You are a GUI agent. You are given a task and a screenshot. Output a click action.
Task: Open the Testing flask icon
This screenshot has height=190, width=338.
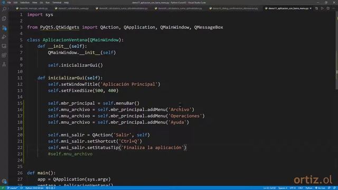coord(4,64)
